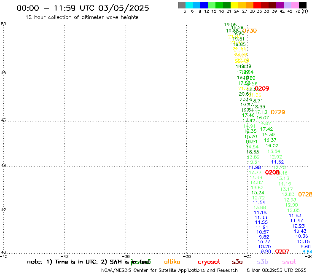The width and height of the screenshot is (312, 274).
Task: Click wave height value 12.92
Action: click(x=276, y=157)
